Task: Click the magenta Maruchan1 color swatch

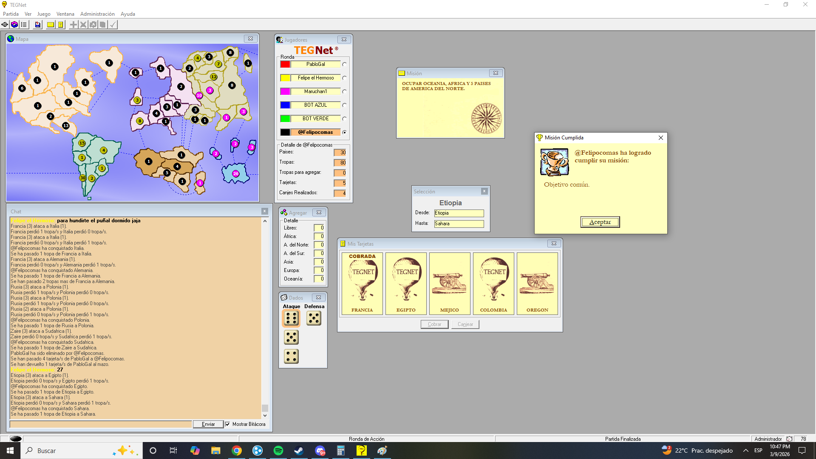Action: 285,91
